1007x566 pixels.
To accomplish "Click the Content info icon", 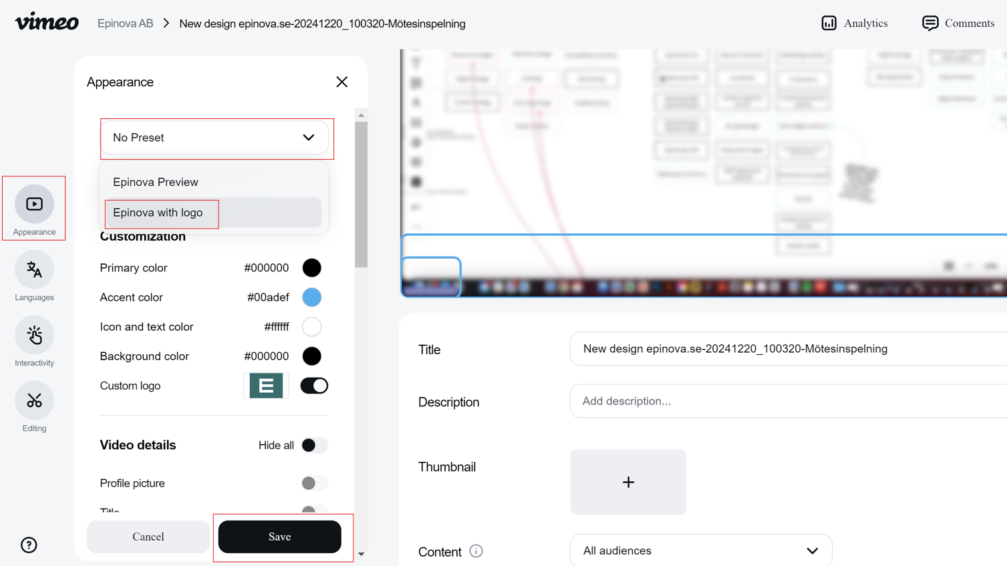I will point(476,551).
